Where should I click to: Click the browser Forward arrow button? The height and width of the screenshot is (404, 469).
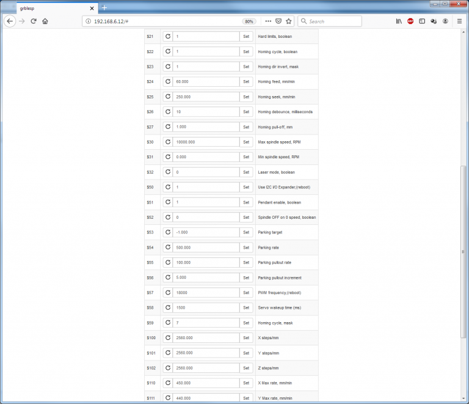pyautogui.click(x=22, y=21)
